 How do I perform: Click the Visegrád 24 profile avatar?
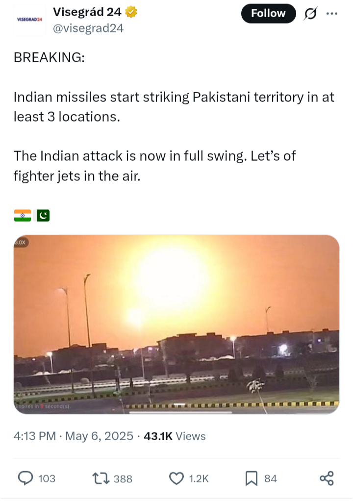(x=29, y=20)
